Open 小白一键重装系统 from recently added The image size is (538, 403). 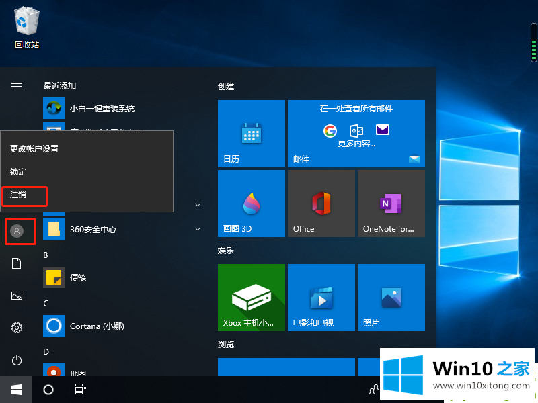coord(101,108)
